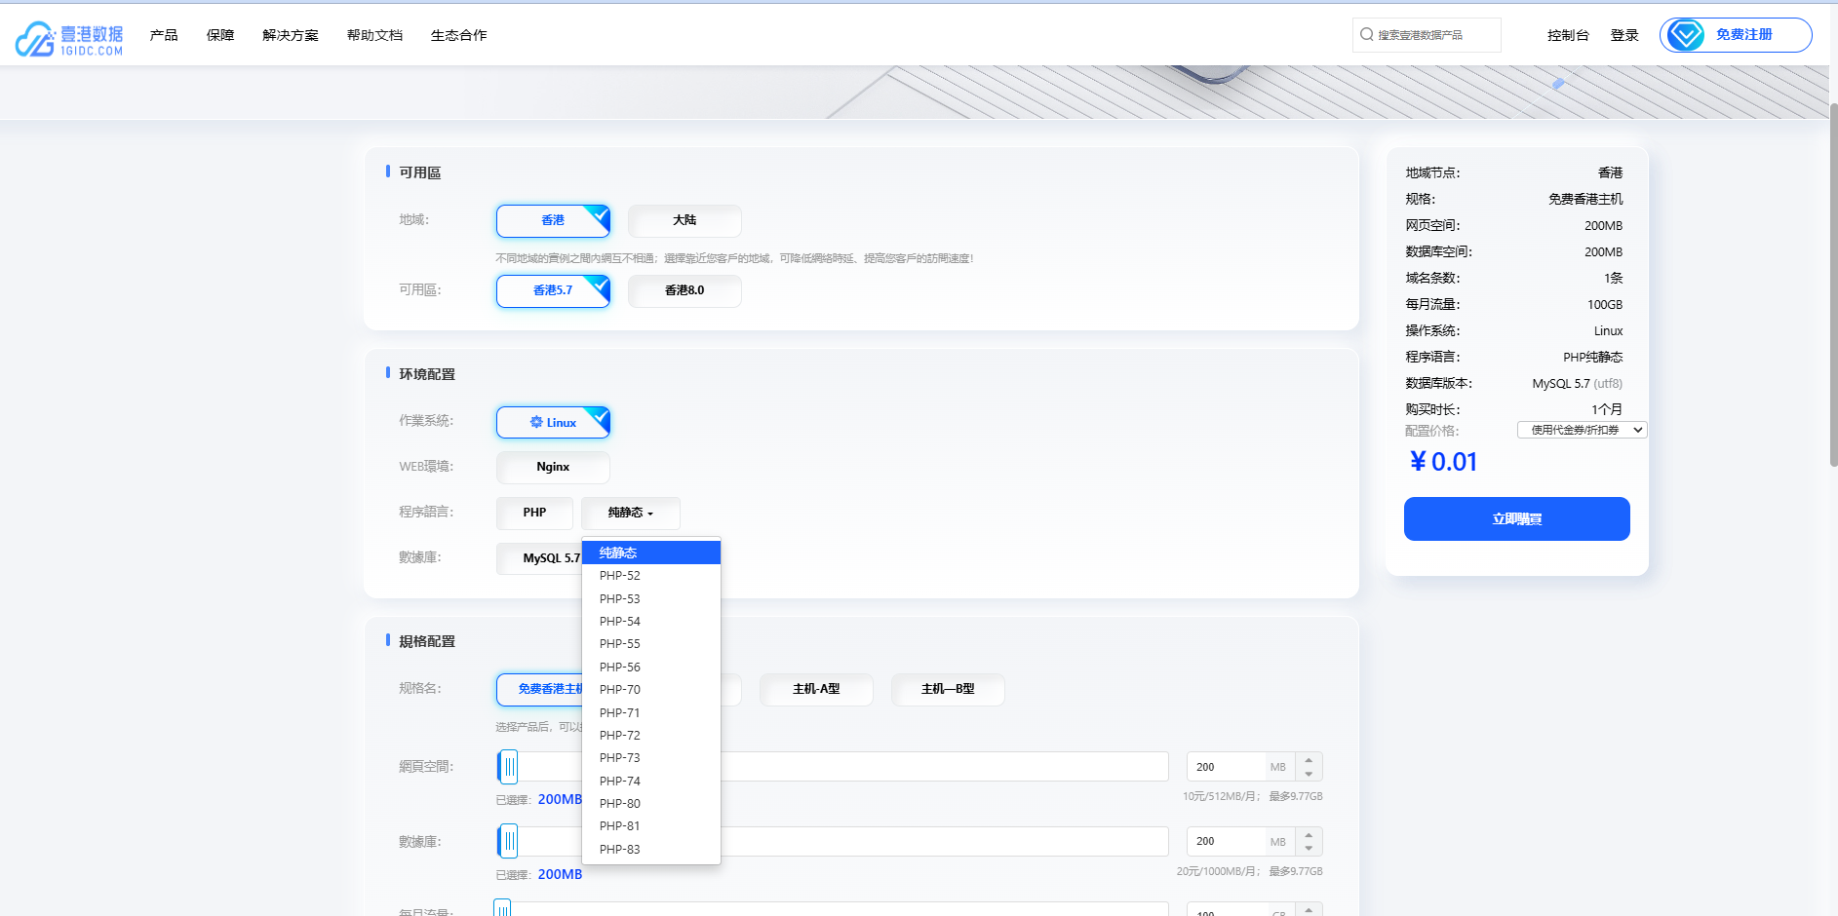
Task: Choose PHP-70 from the list
Action: pos(651,690)
